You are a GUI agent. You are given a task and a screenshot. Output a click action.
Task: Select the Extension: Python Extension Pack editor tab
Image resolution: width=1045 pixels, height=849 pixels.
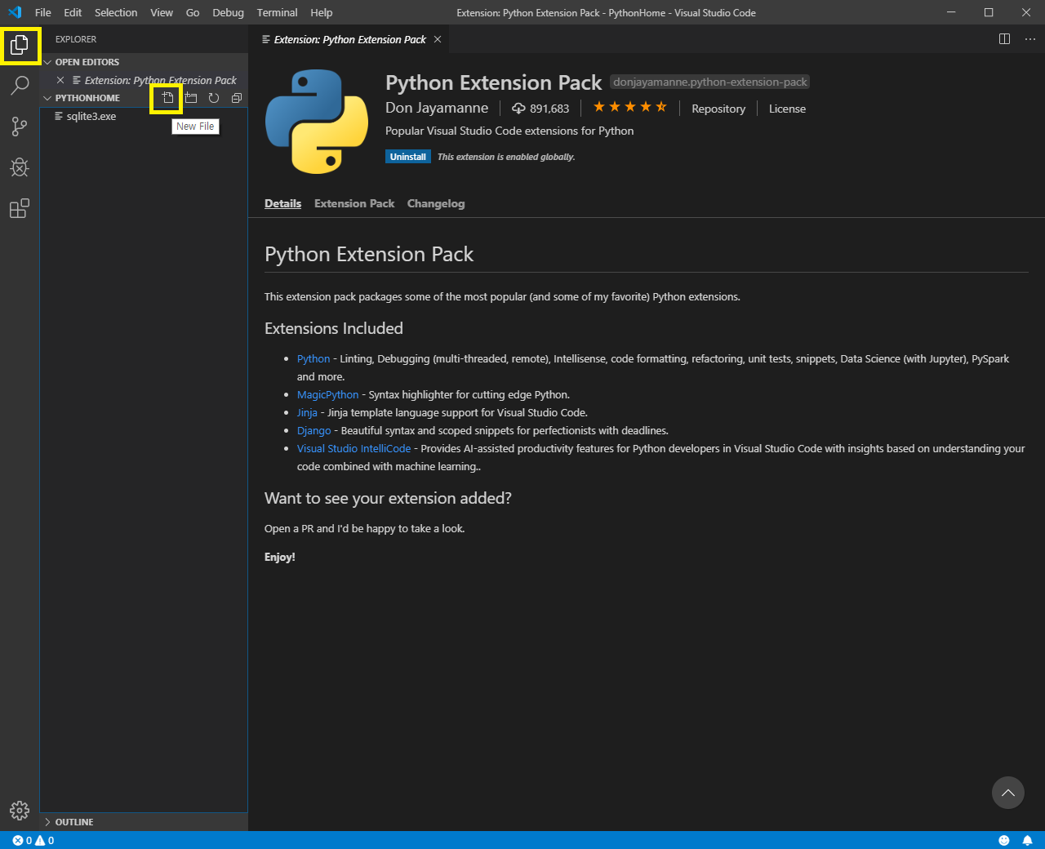(x=349, y=39)
